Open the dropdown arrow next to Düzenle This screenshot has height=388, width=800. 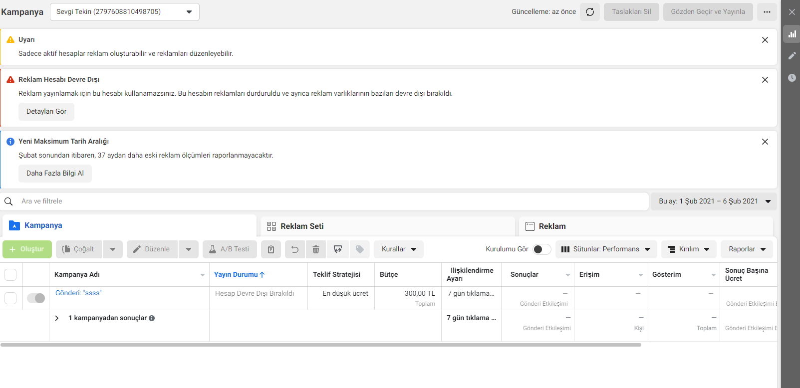pyautogui.click(x=189, y=249)
